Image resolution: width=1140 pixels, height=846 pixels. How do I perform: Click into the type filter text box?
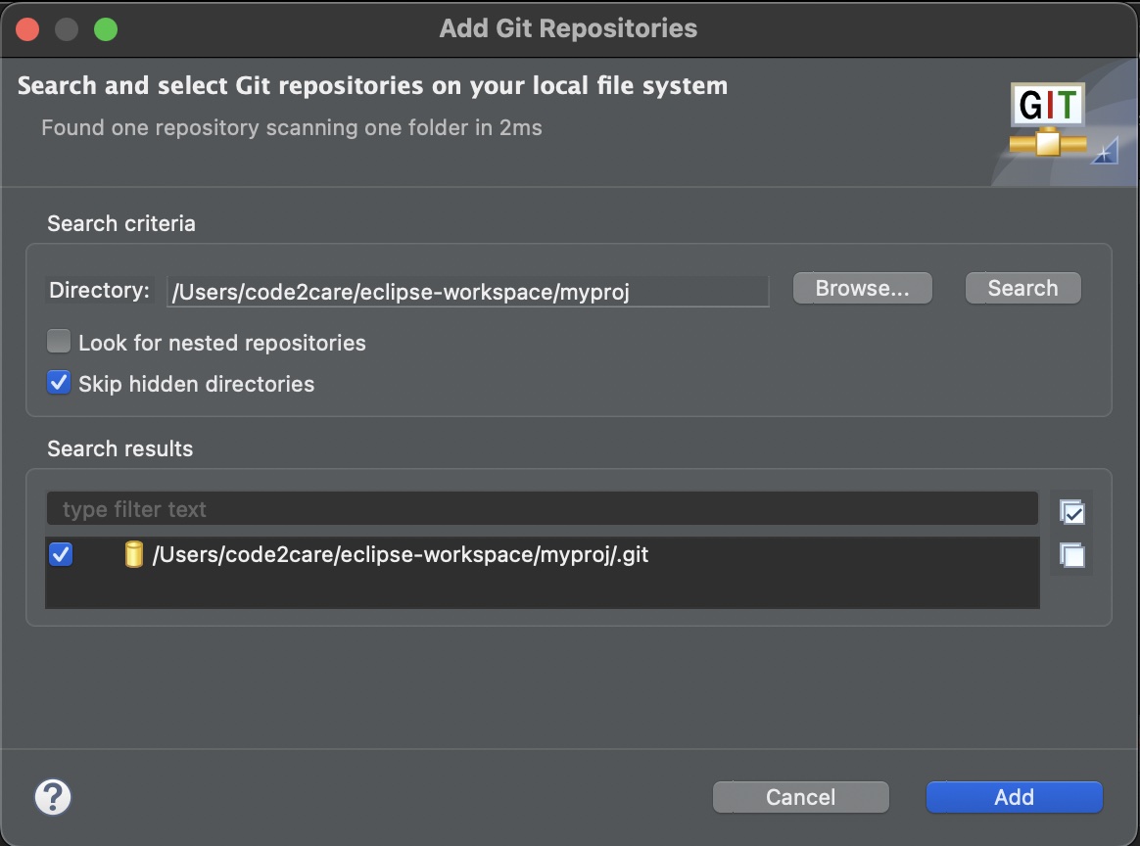(542, 509)
